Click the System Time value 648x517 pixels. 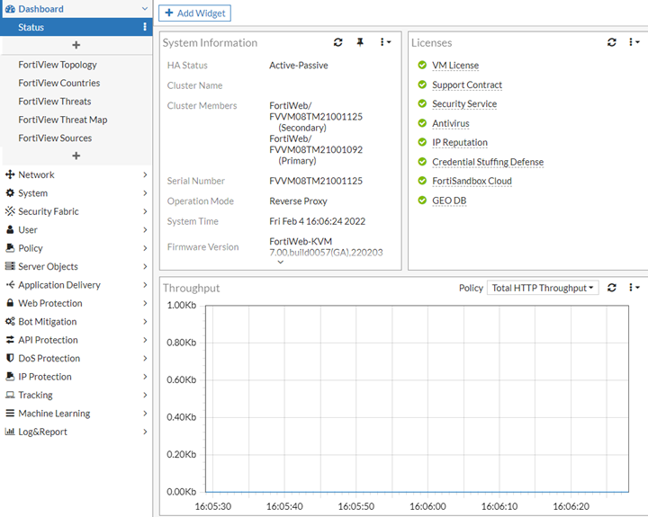coord(318,221)
